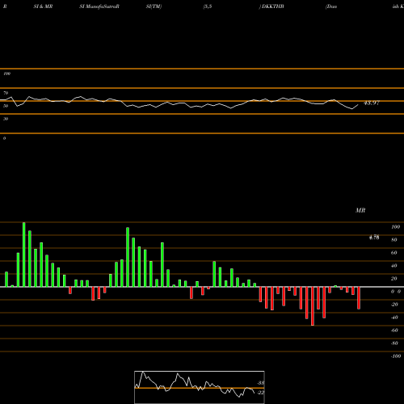Click the '30' level label in RSI panel
Screen dimensions: 404x404
pyautogui.click(x=6, y=119)
